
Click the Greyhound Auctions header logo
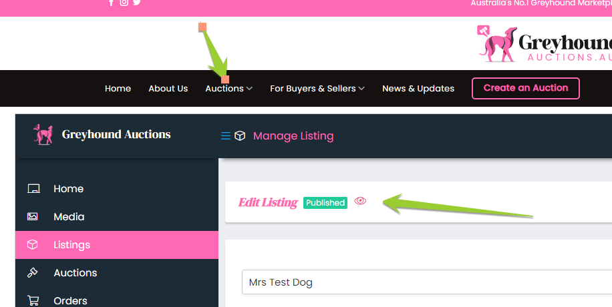pyautogui.click(x=544, y=43)
